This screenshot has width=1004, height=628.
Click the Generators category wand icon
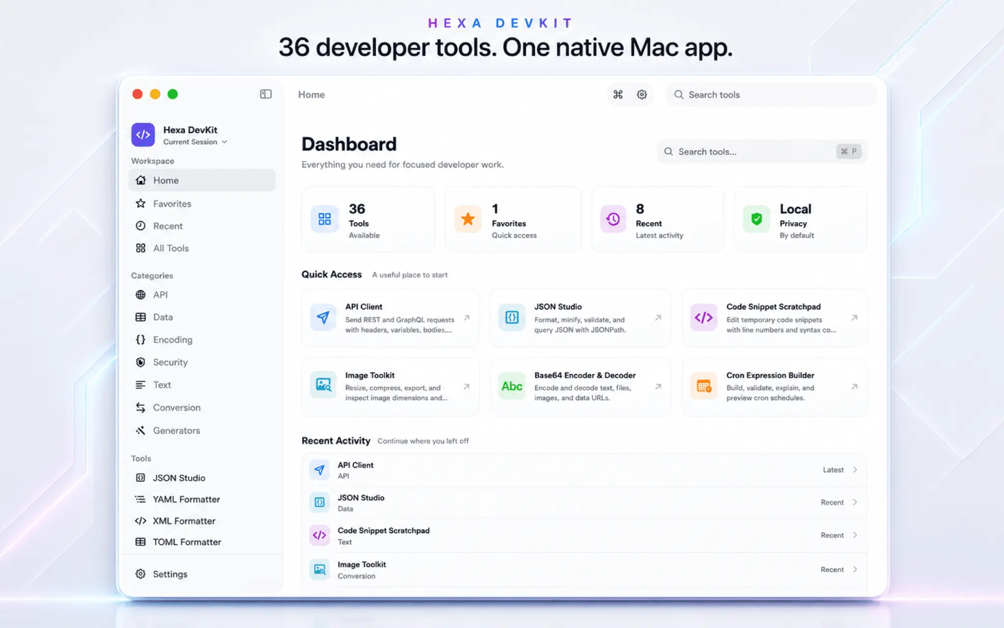tap(141, 430)
